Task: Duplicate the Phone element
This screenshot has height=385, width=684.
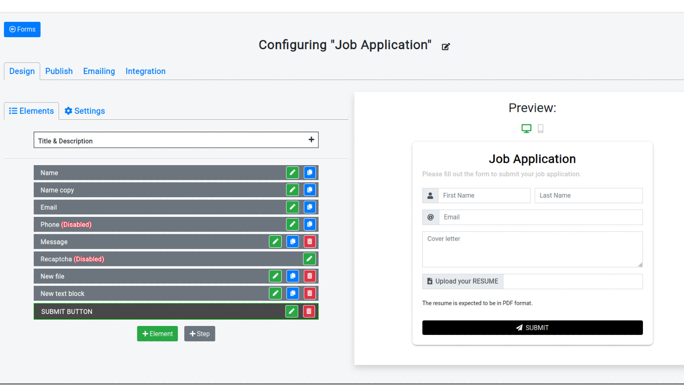Action: click(310, 224)
